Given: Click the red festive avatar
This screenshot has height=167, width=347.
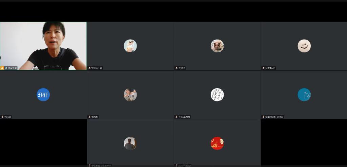Looking at the screenshot, I should point(217,143).
